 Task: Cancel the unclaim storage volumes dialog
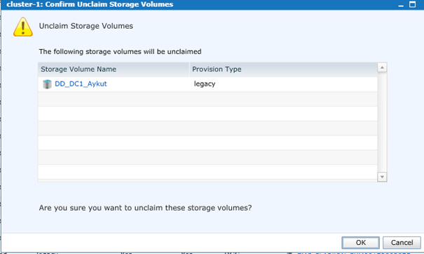(402, 242)
